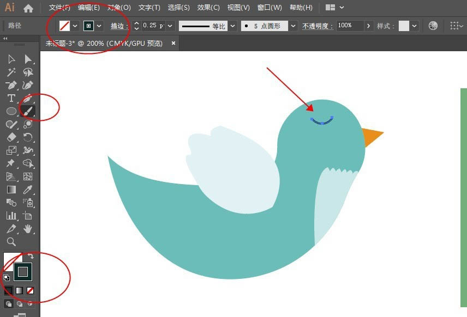The image size is (467, 317).
Task: Open the 编辑(E) menu
Action: pos(89,8)
